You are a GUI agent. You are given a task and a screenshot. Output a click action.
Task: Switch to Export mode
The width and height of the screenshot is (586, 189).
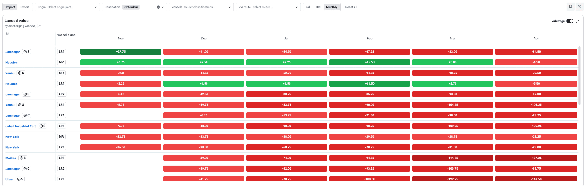tap(25, 7)
